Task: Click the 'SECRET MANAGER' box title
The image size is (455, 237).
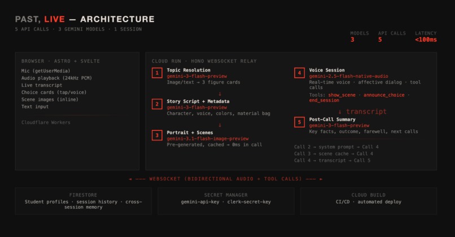Action: 226,195
